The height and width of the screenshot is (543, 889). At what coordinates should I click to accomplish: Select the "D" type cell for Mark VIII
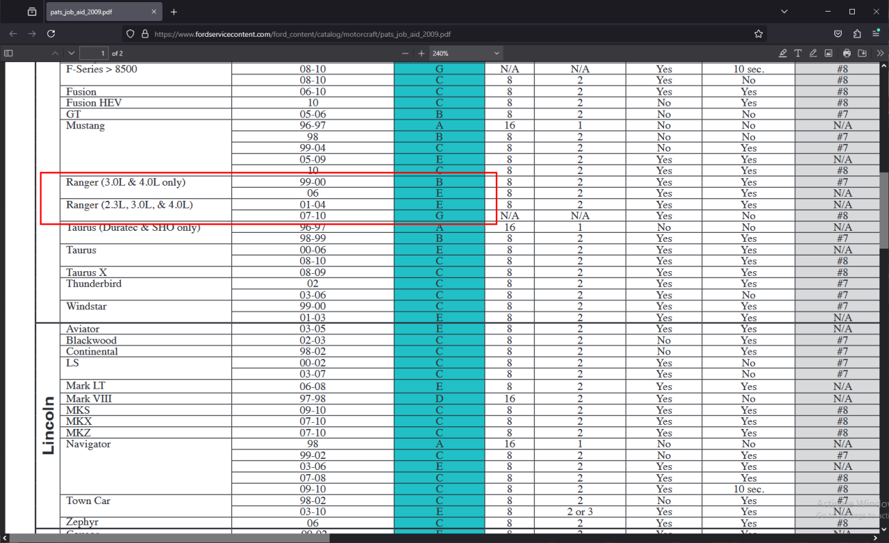[x=440, y=399]
